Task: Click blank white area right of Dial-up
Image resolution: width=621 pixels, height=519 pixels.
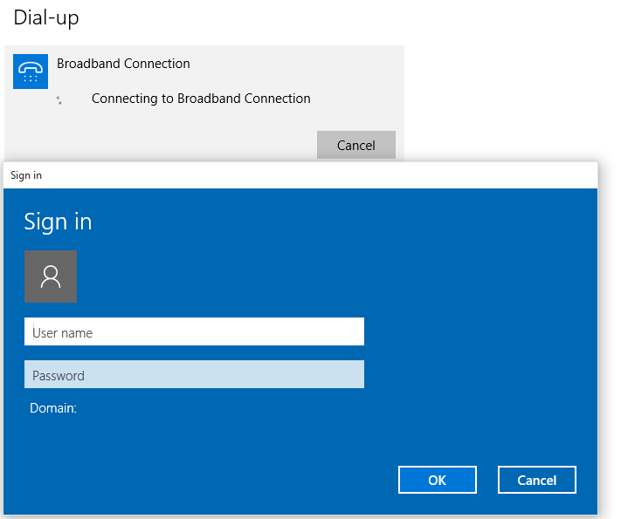Action: click(x=349, y=17)
